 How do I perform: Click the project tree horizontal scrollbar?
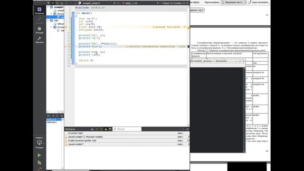tap(55, 112)
